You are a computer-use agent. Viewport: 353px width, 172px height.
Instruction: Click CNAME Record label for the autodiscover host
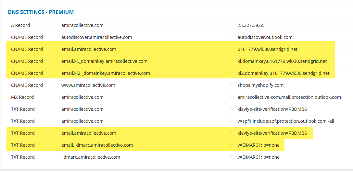point(27,37)
